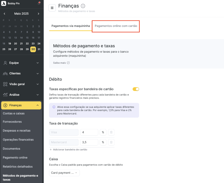Delete the Visa card rate row
Viewport: 224px width, 183px height.
point(111,132)
